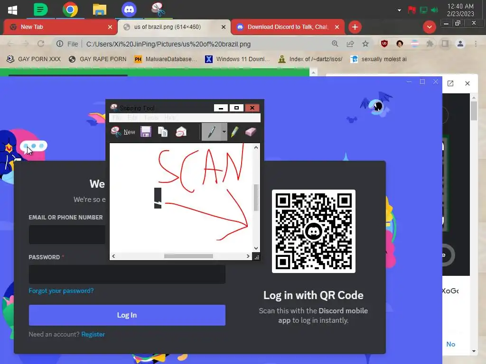Click the Register link

(93, 334)
